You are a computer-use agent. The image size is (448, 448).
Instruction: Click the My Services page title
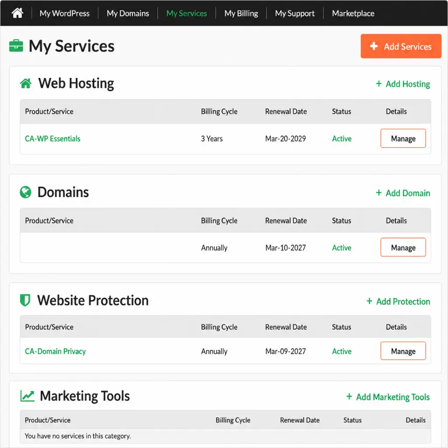[71, 46]
